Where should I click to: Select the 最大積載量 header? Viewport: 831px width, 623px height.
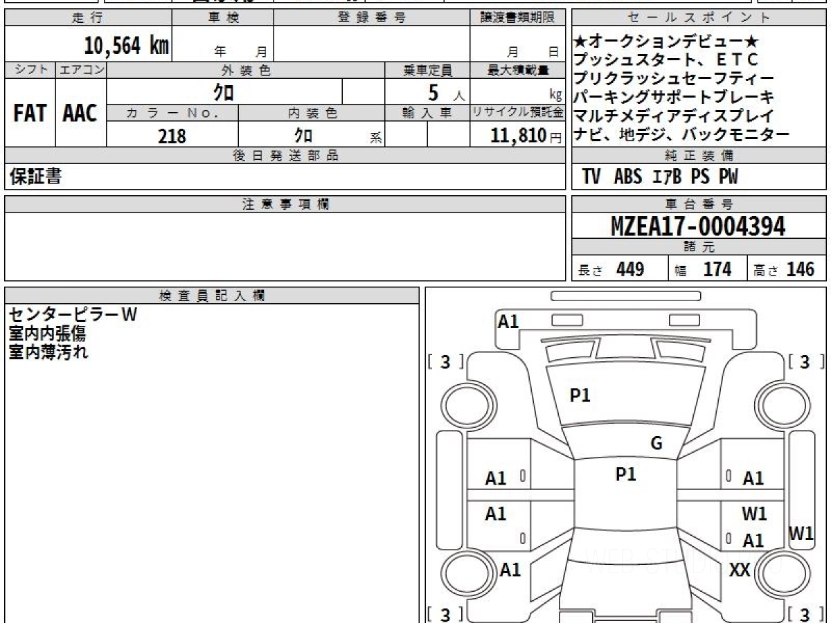click(x=517, y=70)
